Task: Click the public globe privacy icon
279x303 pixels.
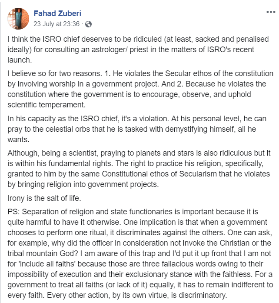Action: click(x=89, y=24)
